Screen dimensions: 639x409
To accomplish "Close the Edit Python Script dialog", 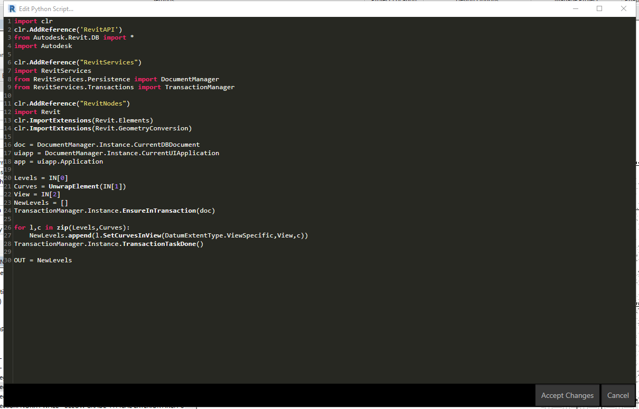I will pyautogui.click(x=624, y=9).
